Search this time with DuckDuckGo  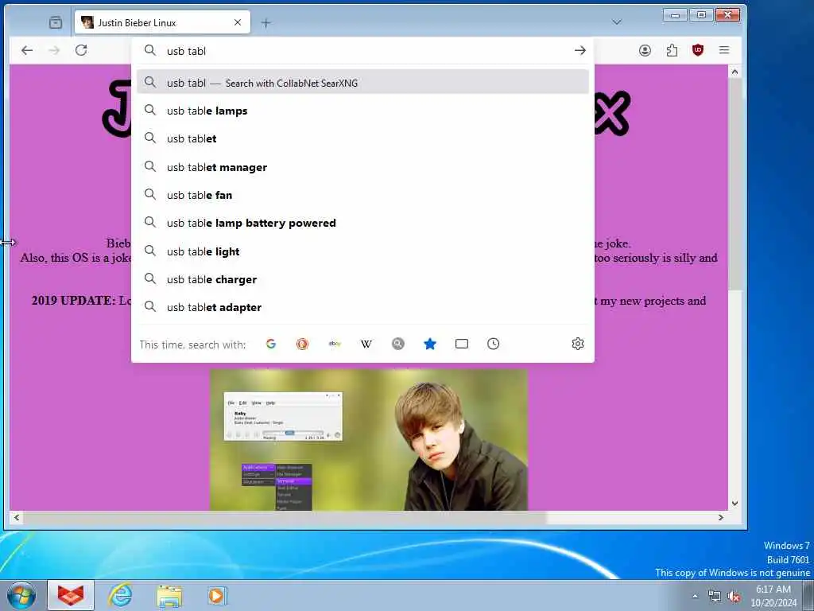click(x=302, y=344)
